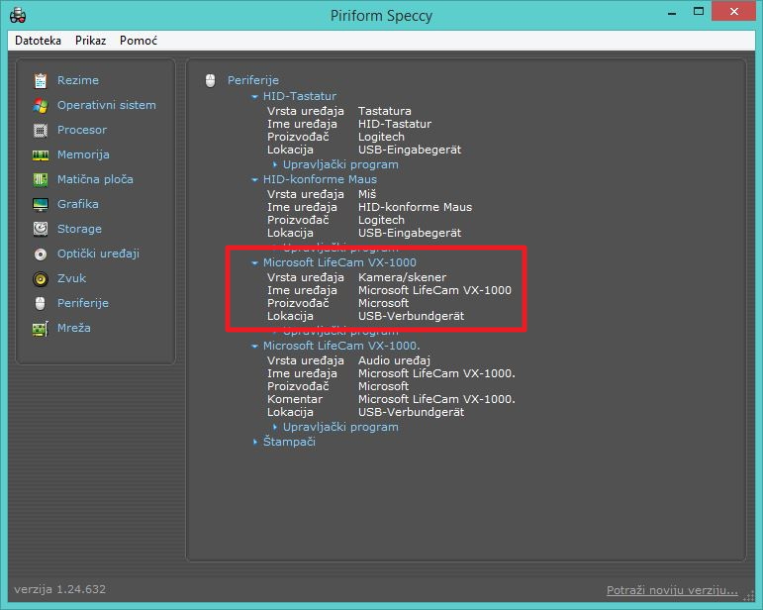Click the Matična ploča board icon
The image size is (763, 610).
pyautogui.click(x=41, y=179)
